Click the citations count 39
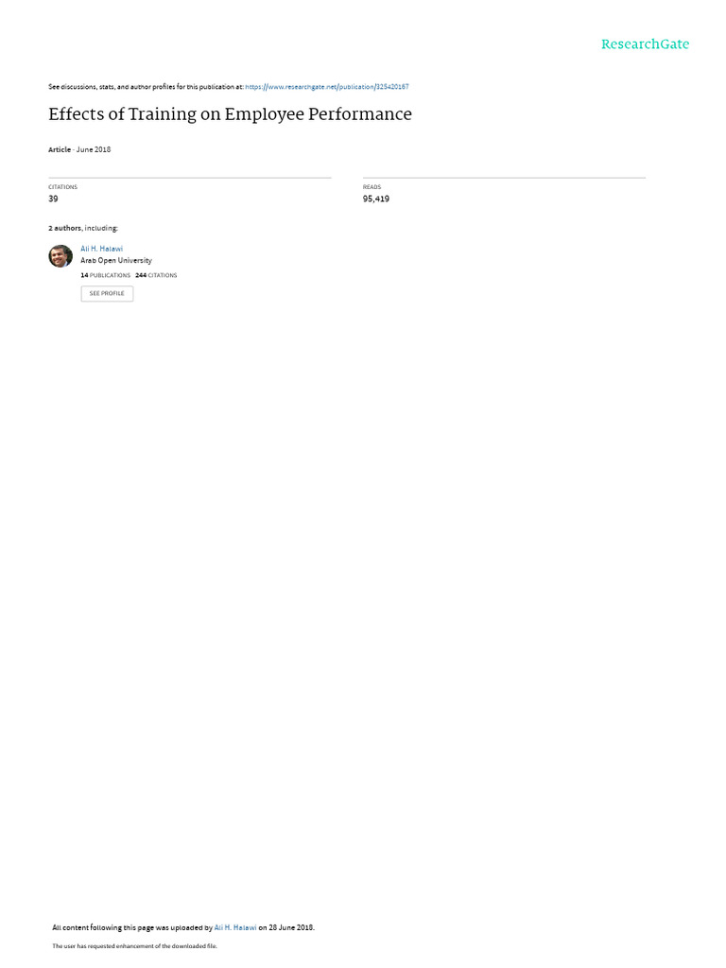The height and width of the screenshot is (968, 726). pos(53,199)
